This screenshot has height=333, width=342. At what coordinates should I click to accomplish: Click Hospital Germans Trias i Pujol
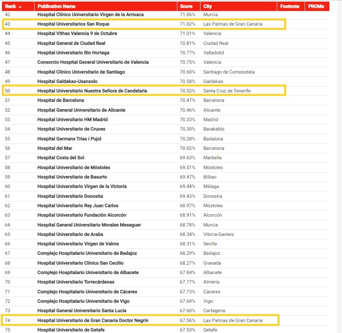[69, 139]
